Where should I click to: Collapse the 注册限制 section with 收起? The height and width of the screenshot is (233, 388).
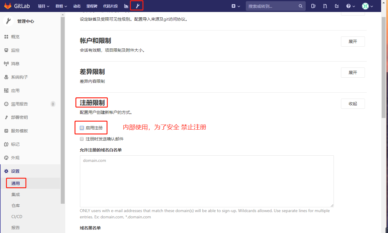[353, 104]
